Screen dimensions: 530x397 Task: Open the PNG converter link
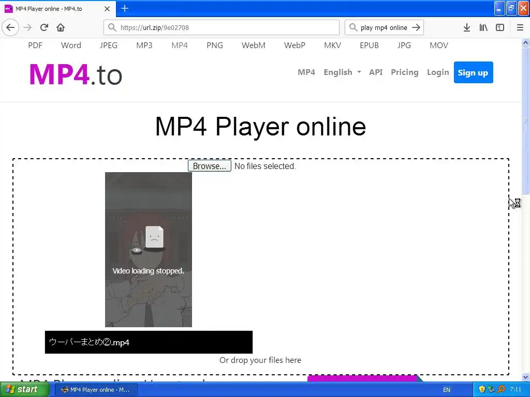pos(215,45)
